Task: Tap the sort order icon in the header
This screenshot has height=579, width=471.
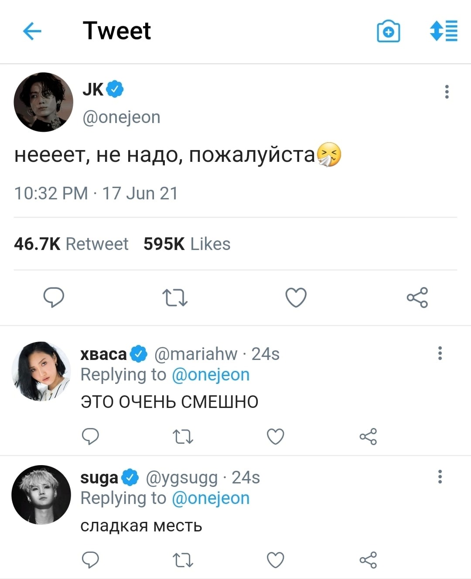Action: coord(444,31)
